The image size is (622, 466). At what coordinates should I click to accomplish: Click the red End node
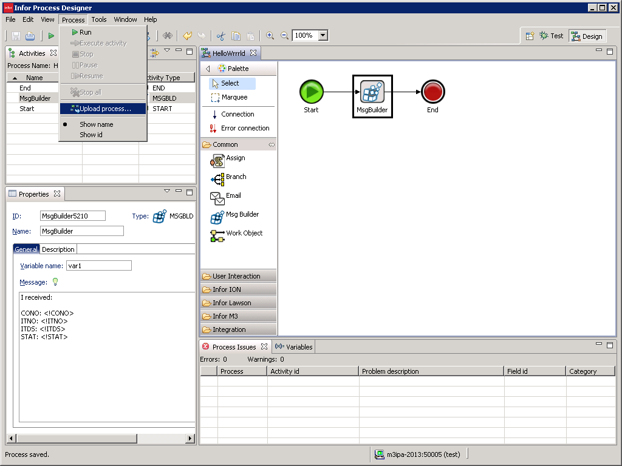pos(432,92)
